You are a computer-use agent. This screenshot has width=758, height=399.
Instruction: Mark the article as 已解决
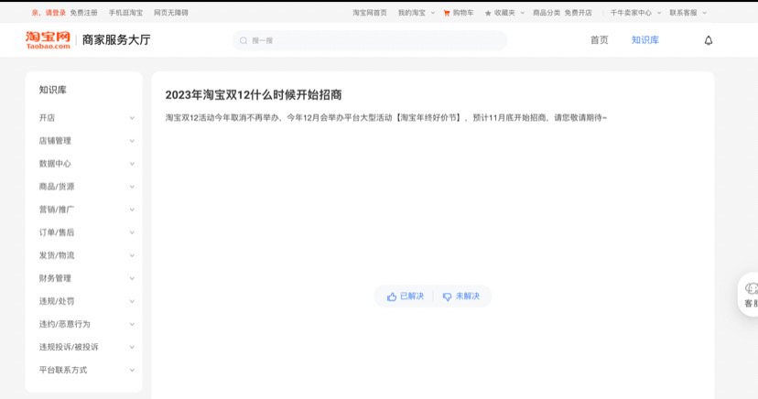[406, 297]
